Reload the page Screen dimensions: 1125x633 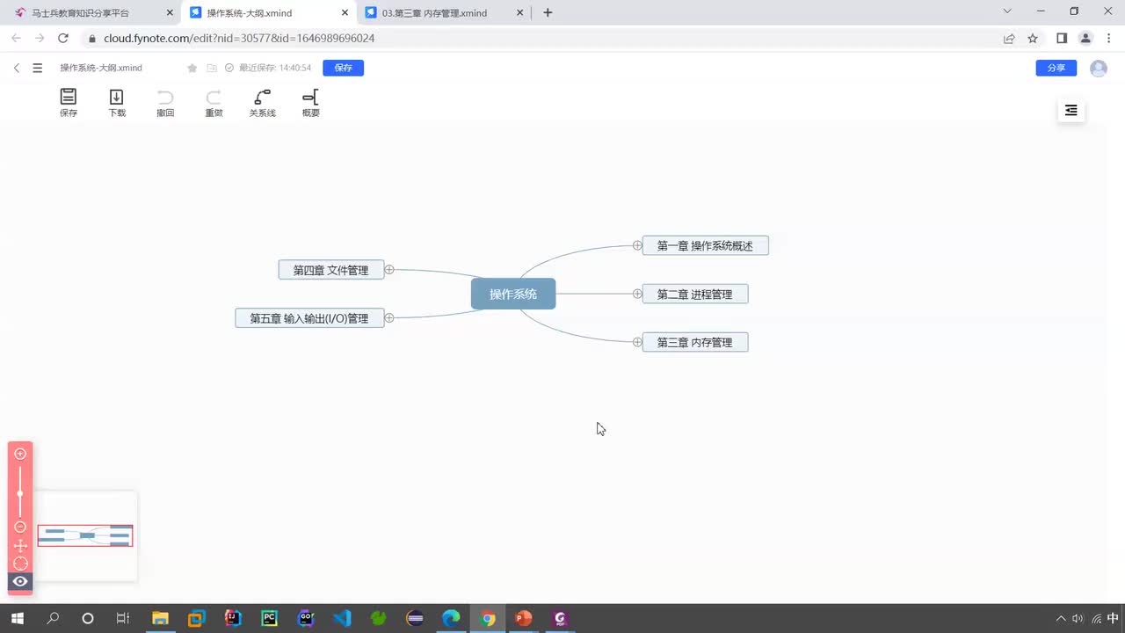[63, 39]
